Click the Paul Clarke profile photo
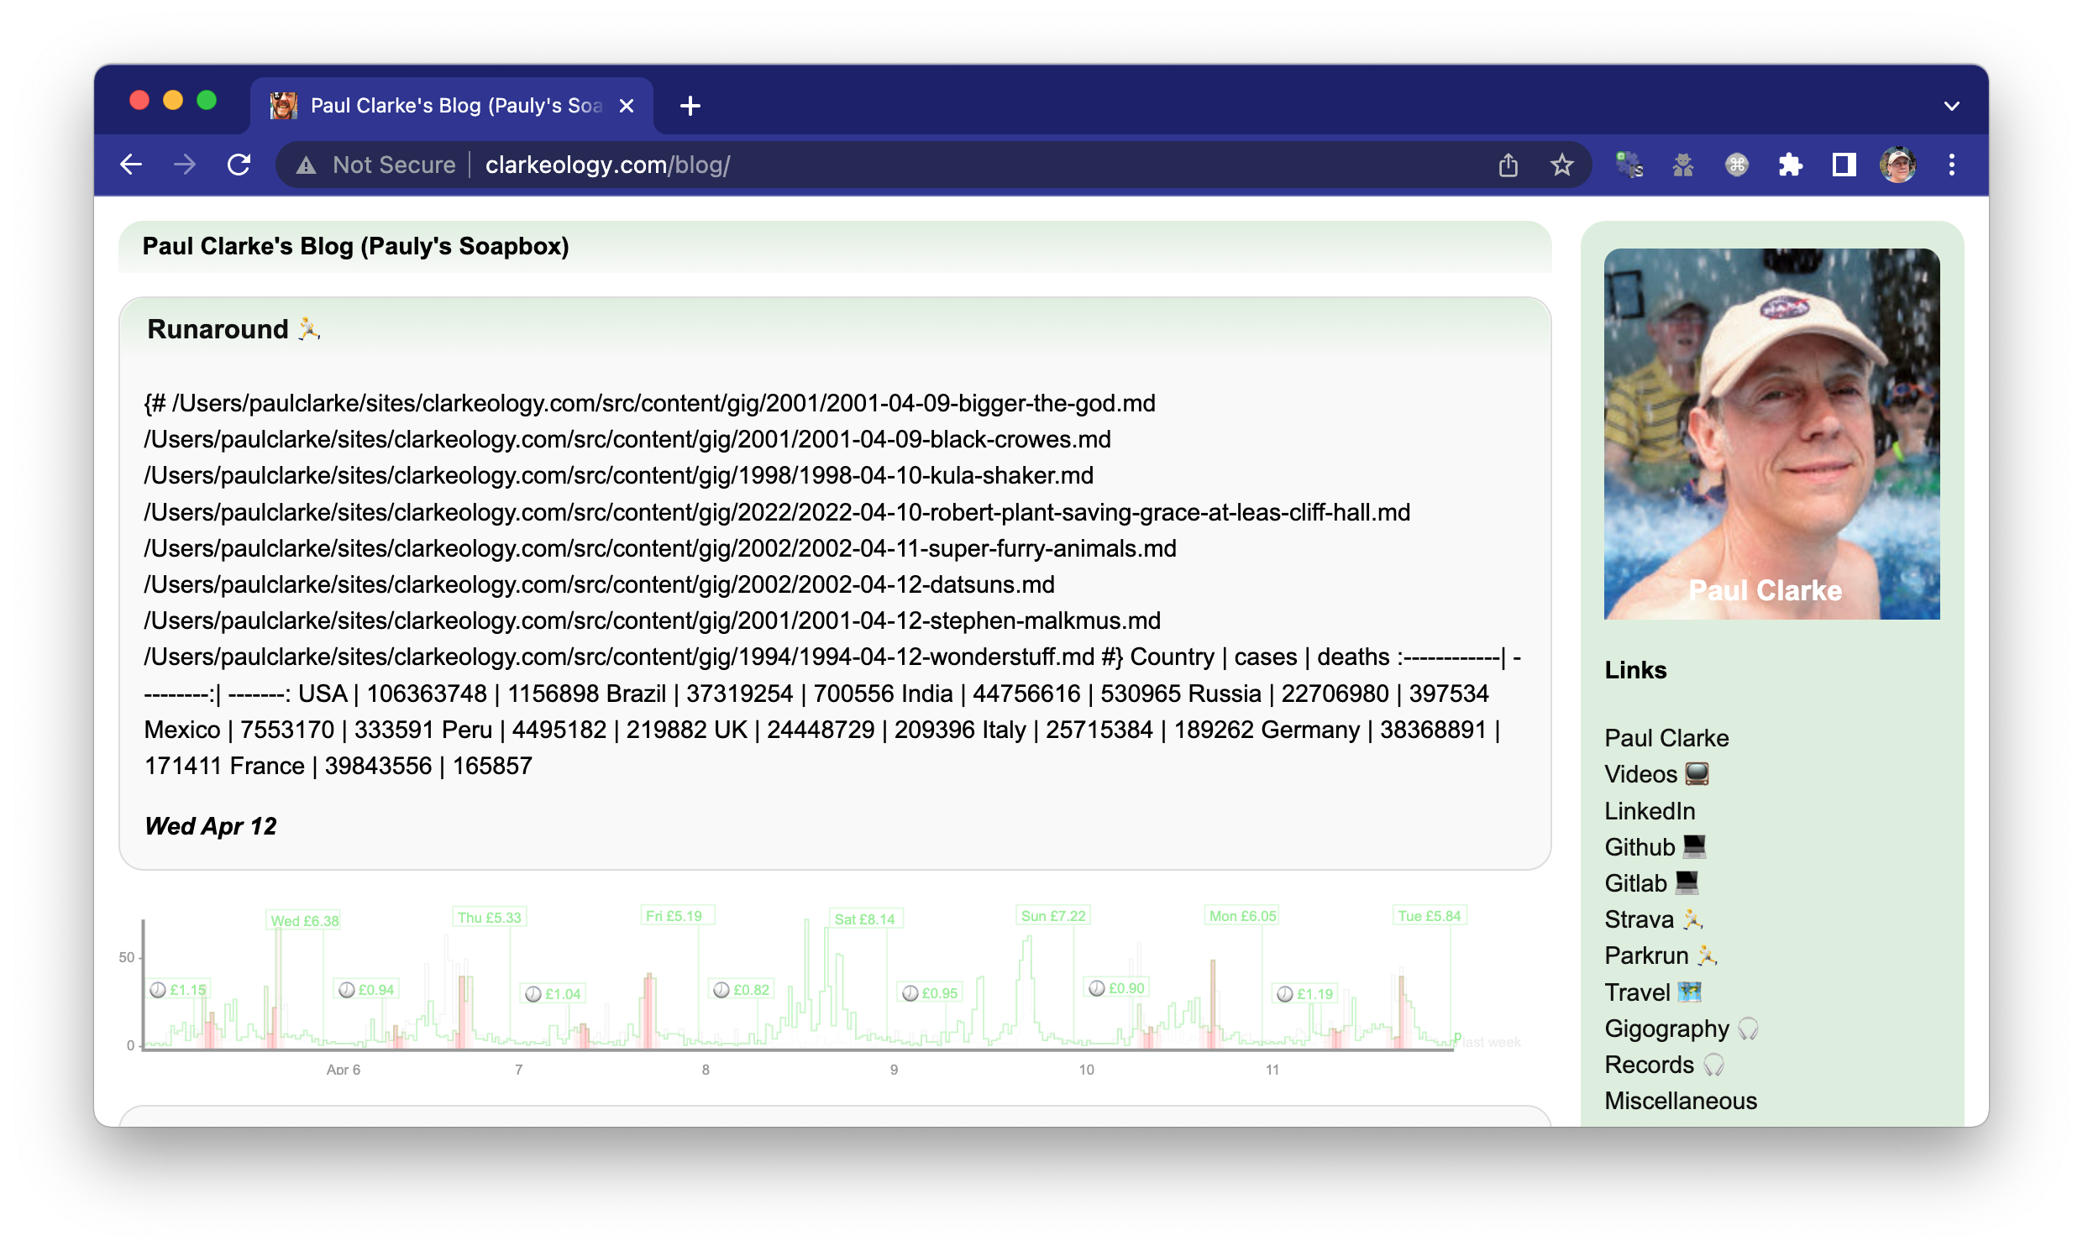 tap(1771, 433)
